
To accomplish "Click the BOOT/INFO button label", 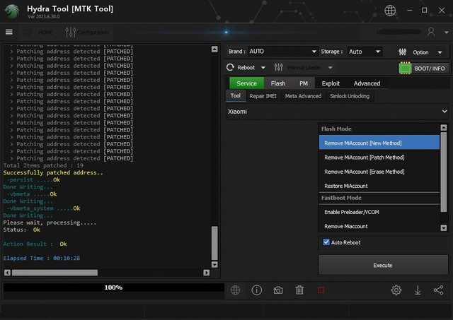I will tap(430, 69).
